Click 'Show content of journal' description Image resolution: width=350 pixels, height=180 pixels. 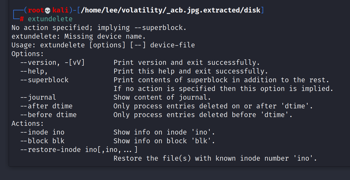(x=162, y=97)
